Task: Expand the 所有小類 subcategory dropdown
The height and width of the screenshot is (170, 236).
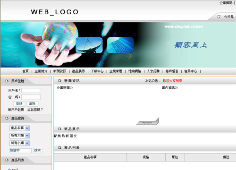Action: click(x=19, y=143)
